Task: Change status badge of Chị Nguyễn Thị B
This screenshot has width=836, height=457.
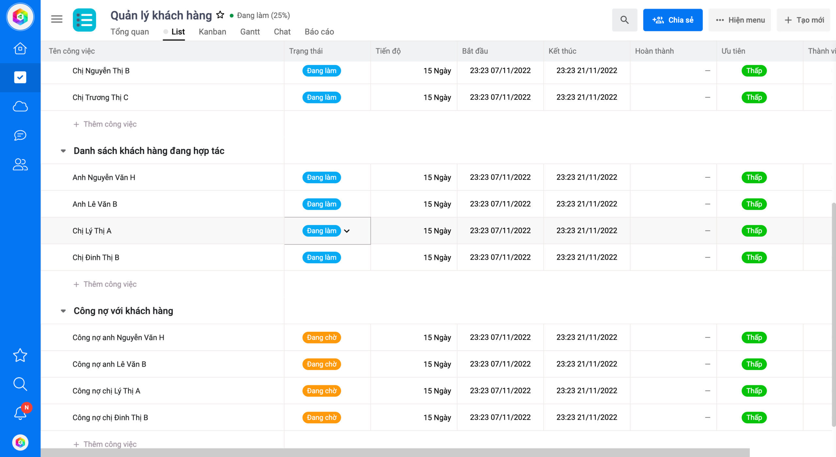Action: click(322, 71)
